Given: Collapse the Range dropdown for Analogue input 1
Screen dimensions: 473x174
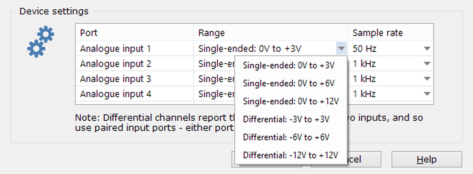Looking at the screenshot, I should click(341, 49).
